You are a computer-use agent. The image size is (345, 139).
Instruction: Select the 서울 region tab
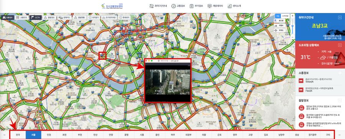coord(33,135)
